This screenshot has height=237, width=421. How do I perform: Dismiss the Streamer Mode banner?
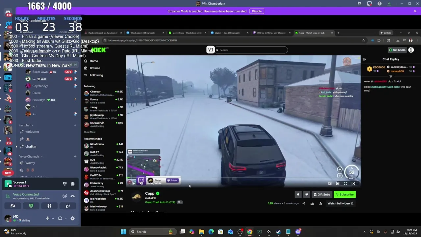(415, 11)
